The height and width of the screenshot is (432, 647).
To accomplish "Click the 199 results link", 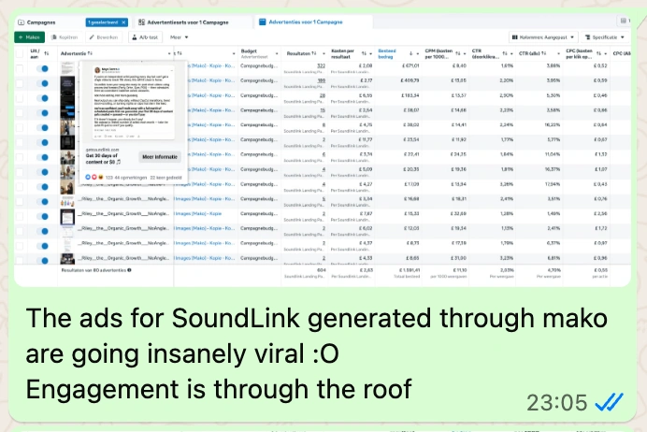I will [x=321, y=80].
